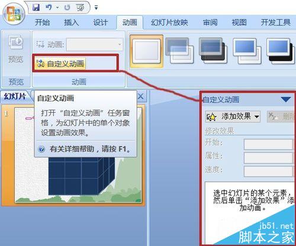Open the undo history dropdown arrow
Viewport: 296px width, 246px height.
coord(57,8)
